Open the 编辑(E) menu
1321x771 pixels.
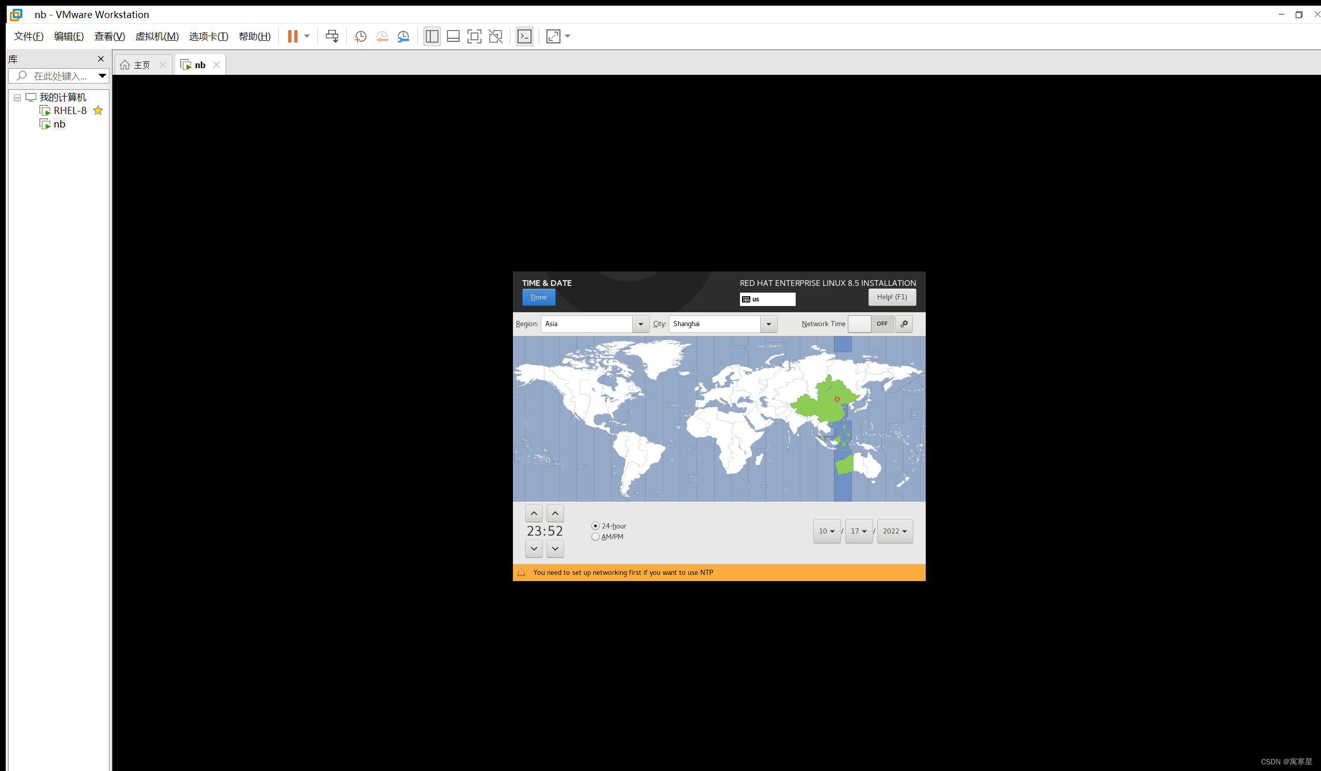pyautogui.click(x=69, y=36)
